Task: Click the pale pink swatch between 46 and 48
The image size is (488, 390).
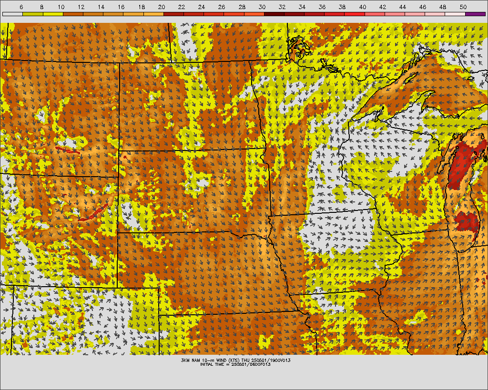Action: click(x=435, y=14)
